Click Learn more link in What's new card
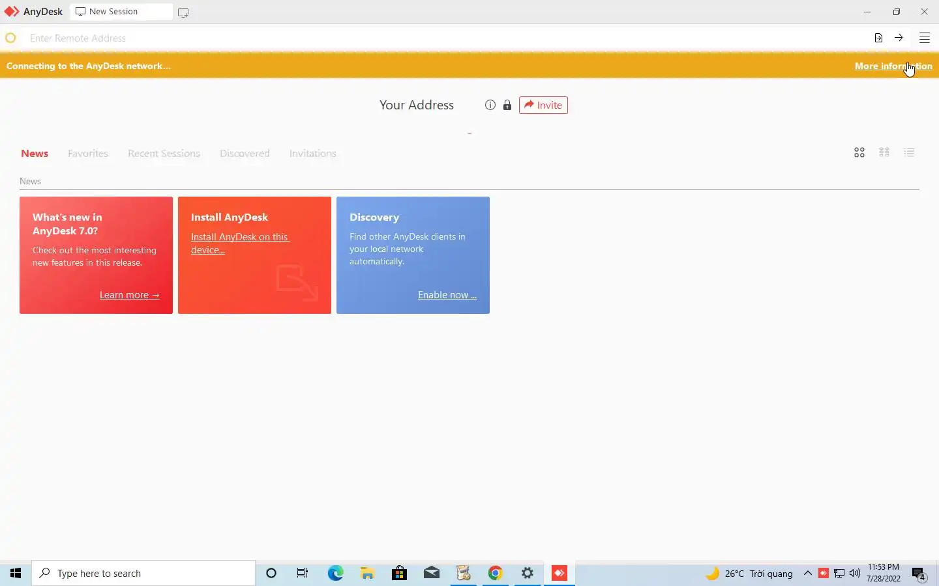The width and height of the screenshot is (939, 586). (x=130, y=295)
